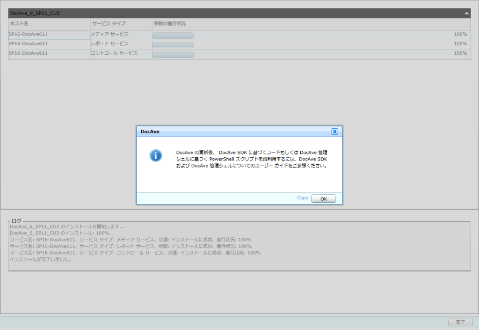Click the レポート サービス progress bar
The width and height of the screenshot is (479, 330).
coord(173,45)
